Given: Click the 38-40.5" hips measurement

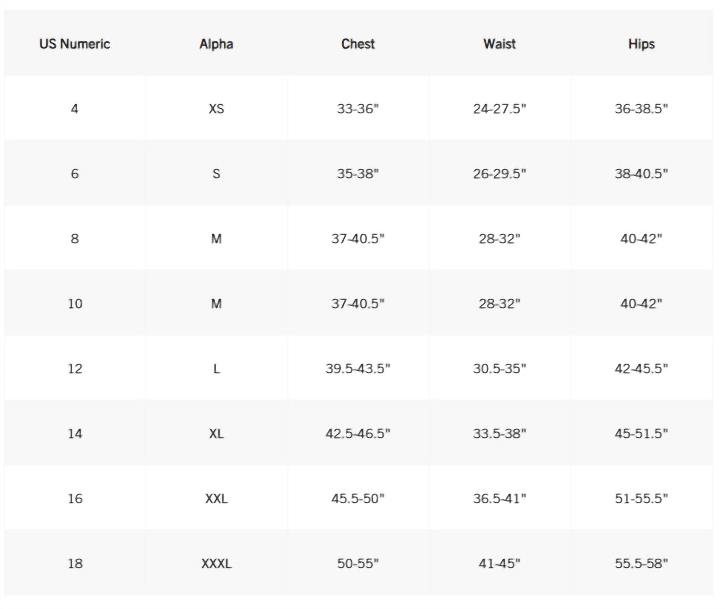Looking at the screenshot, I should 641,174.
